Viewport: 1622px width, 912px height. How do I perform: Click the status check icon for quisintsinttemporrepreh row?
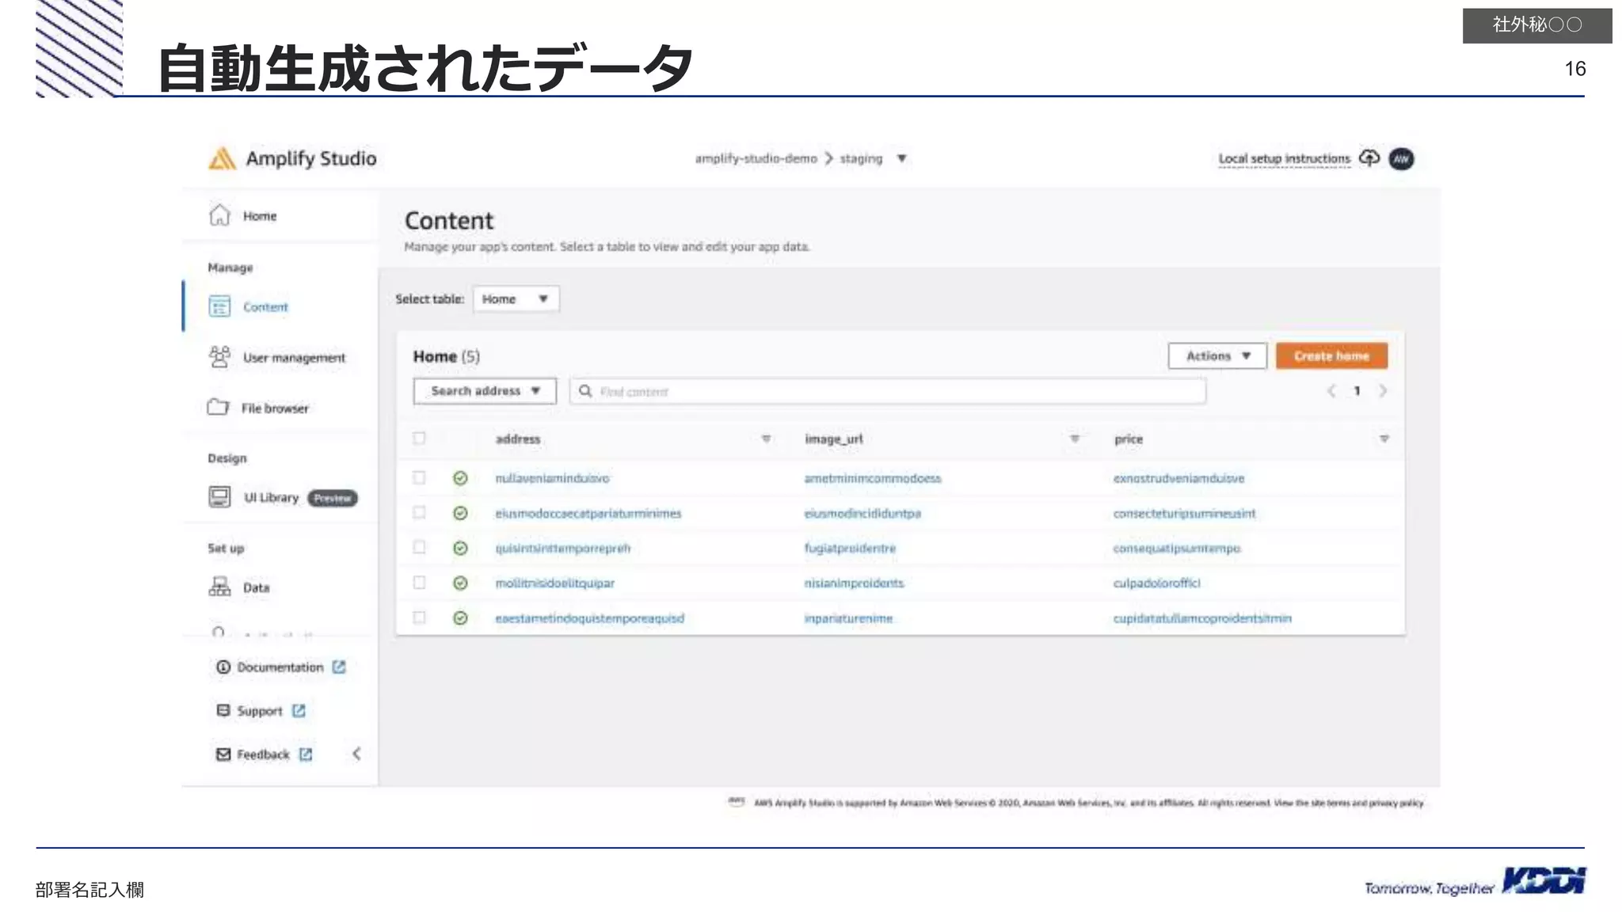click(x=460, y=548)
